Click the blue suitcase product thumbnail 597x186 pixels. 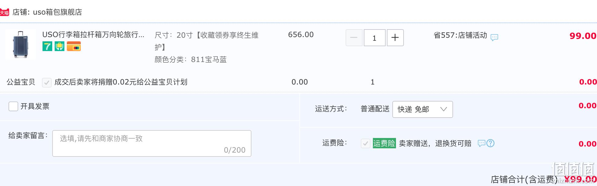[21, 44]
